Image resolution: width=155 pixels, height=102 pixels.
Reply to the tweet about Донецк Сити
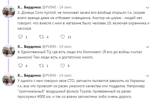(x=21, y=37)
